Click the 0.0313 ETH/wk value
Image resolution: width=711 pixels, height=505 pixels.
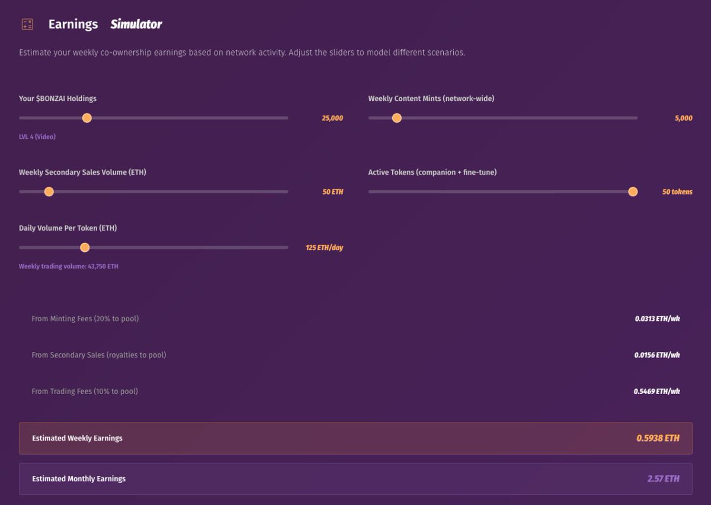point(657,319)
